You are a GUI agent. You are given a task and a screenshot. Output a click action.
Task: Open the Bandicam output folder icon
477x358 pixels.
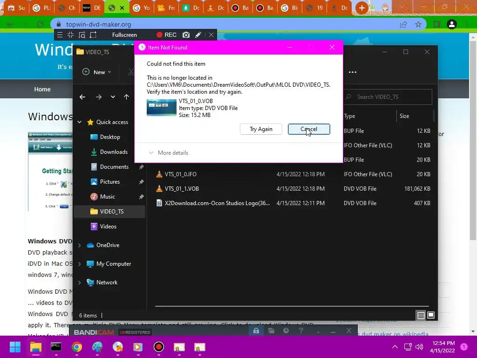pyautogui.click(x=271, y=330)
